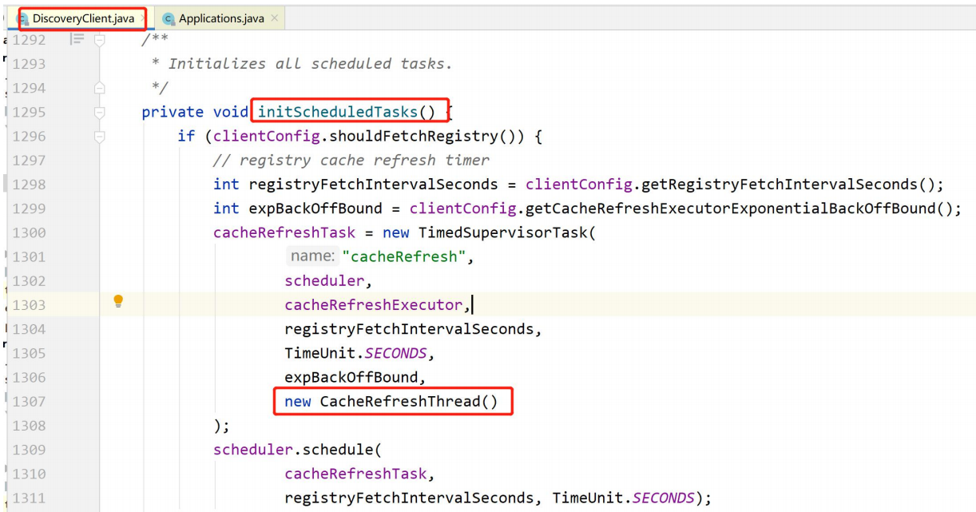Click the Applications.java class file icon

169,18
